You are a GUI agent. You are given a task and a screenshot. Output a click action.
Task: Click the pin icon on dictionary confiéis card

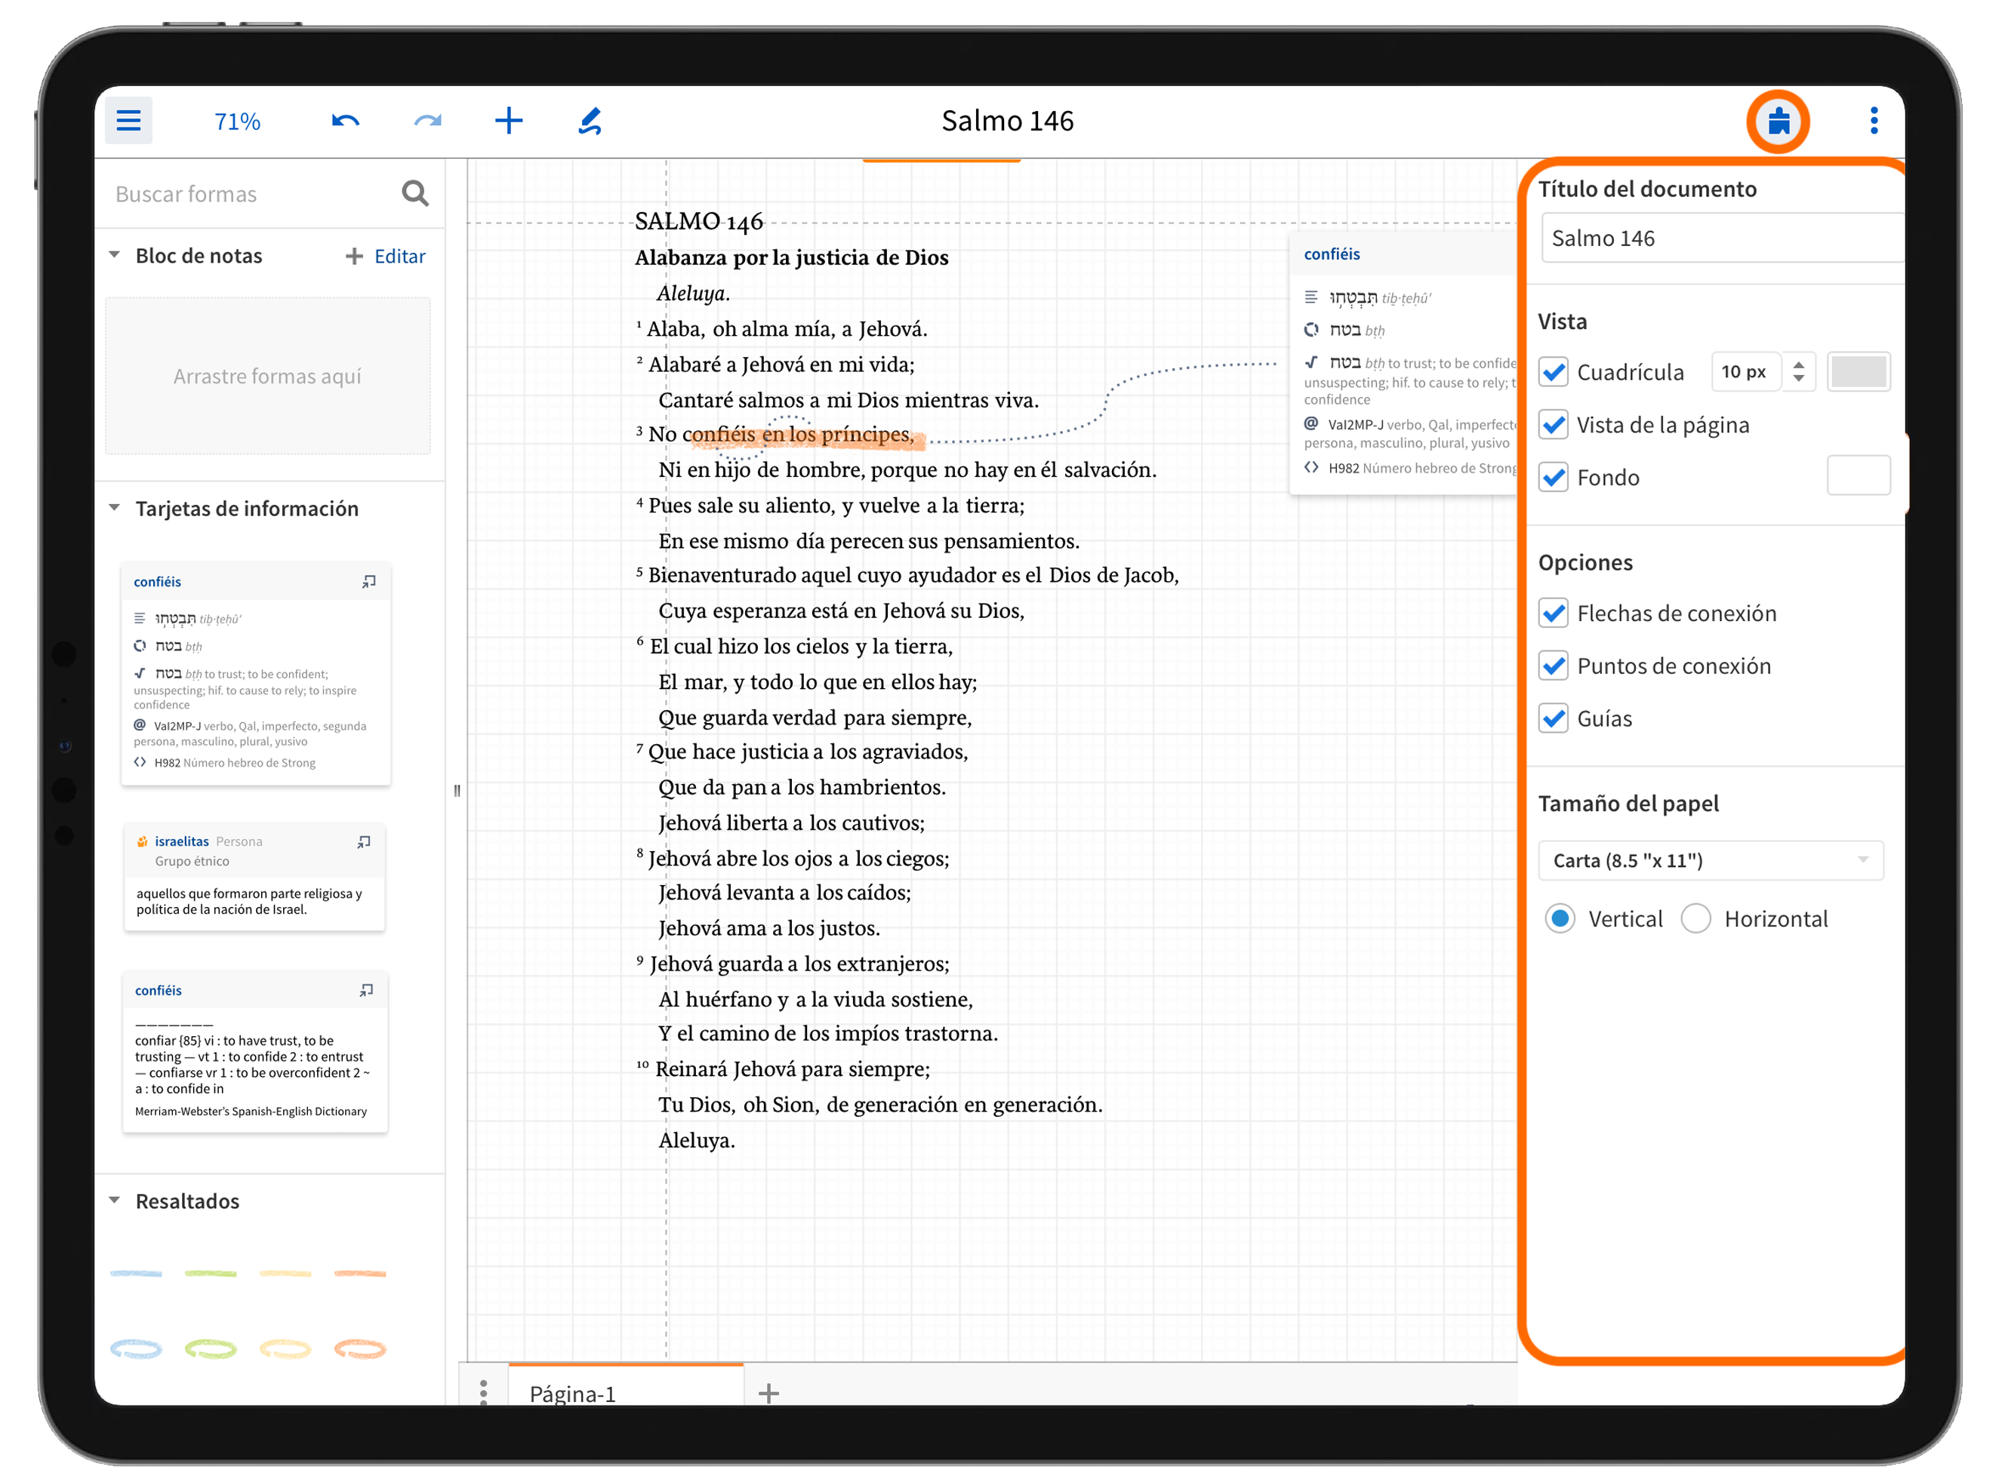[367, 991]
